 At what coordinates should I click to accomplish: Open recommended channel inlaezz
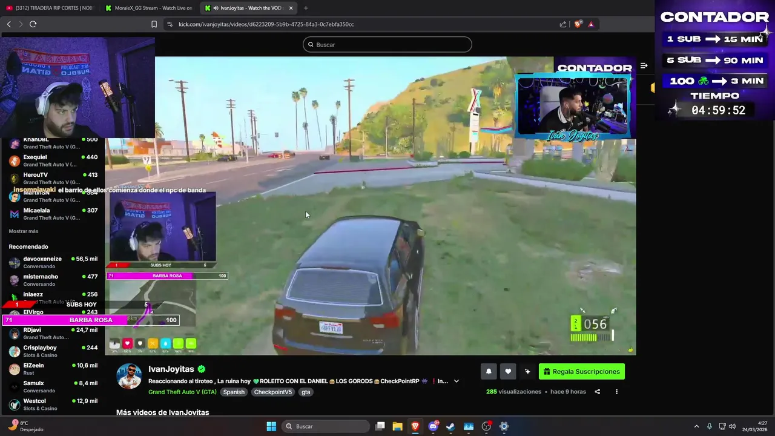click(x=53, y=296)
